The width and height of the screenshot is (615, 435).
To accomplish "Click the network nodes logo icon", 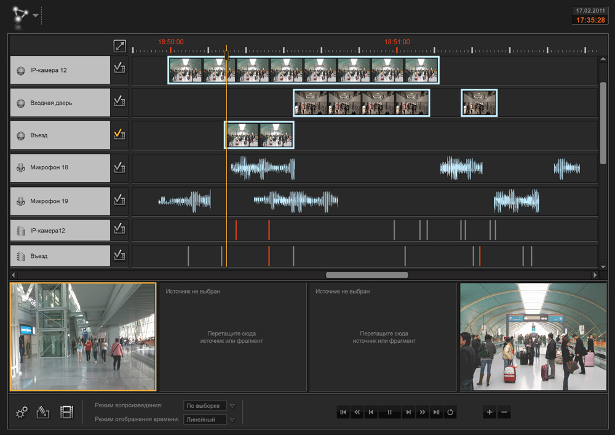I will 19,14.
